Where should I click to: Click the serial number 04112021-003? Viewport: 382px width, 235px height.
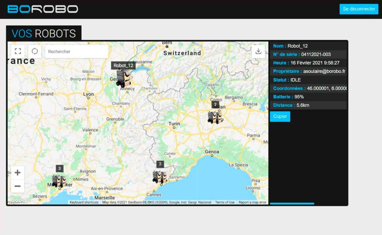[316, 54]
